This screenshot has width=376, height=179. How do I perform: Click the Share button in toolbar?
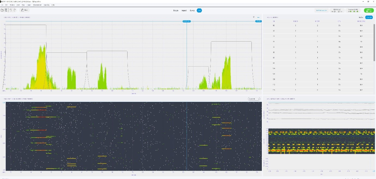coord(25,10)
